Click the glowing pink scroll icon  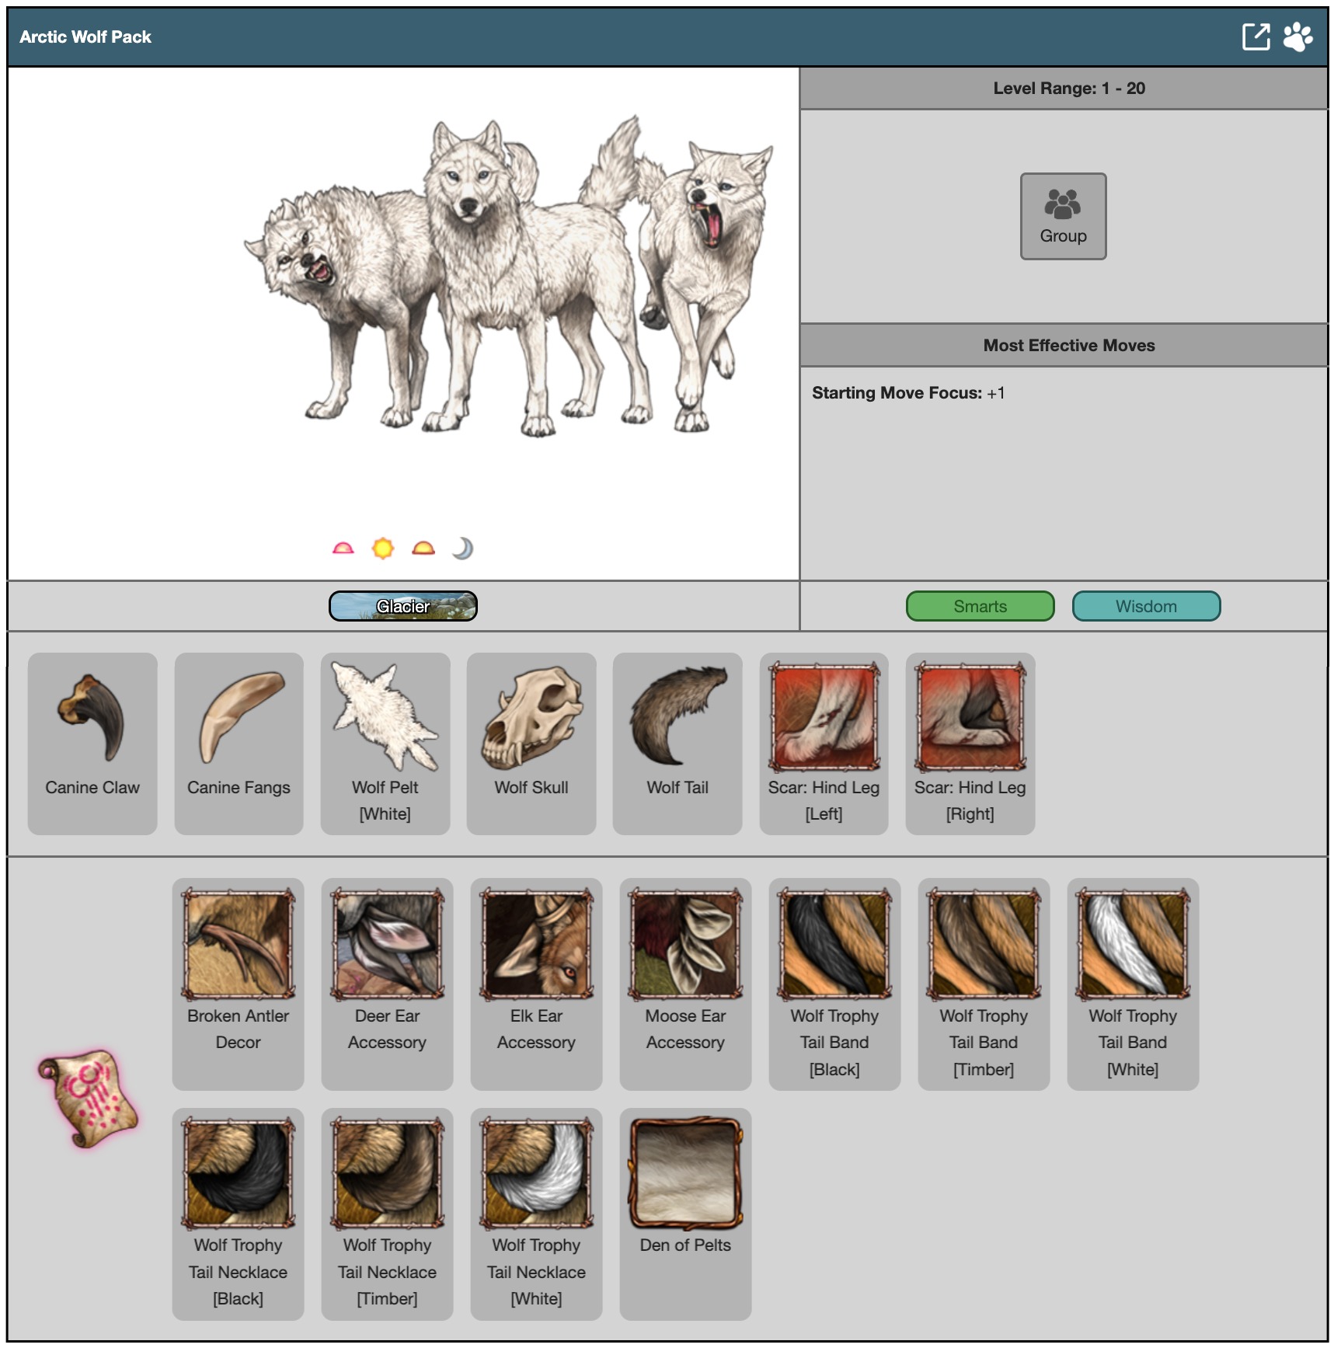tap(89, 1098)
